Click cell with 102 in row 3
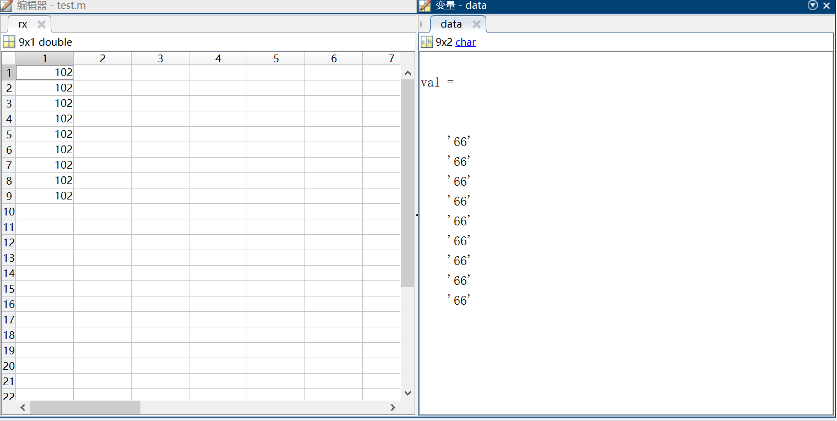Image resolution: width=837 pixels, height=421 pixels. tap(45, 103)
